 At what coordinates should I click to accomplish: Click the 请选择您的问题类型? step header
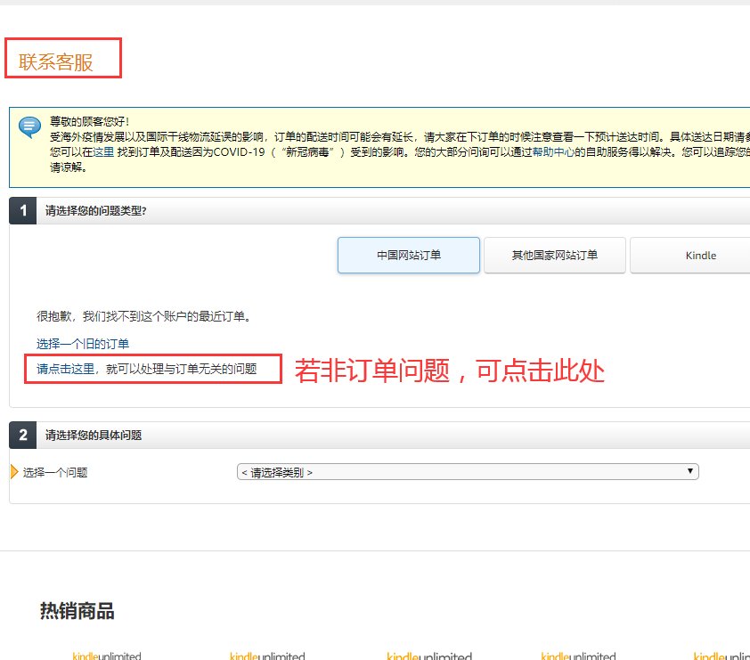point(95,210)
